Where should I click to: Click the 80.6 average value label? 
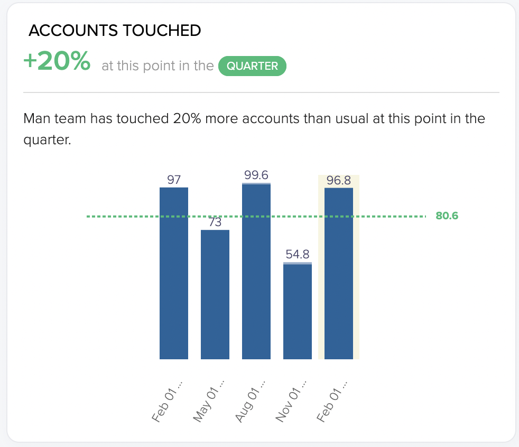coord(447,216)
